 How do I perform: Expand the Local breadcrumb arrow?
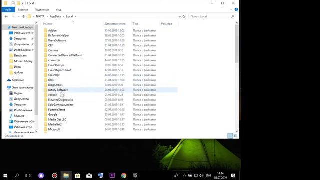75,16
